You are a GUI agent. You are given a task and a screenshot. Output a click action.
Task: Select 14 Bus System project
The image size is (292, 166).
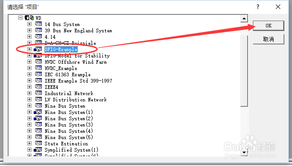pyautogui.click(x=62, y=24)
